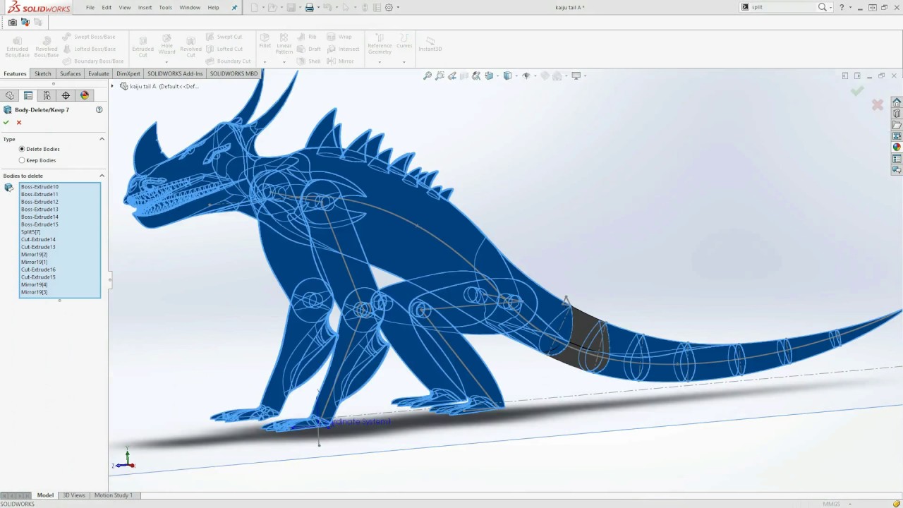Click the SOLIDWORKS Resources home icon in task pane
The image size is (903, 508).
[897, 102]
